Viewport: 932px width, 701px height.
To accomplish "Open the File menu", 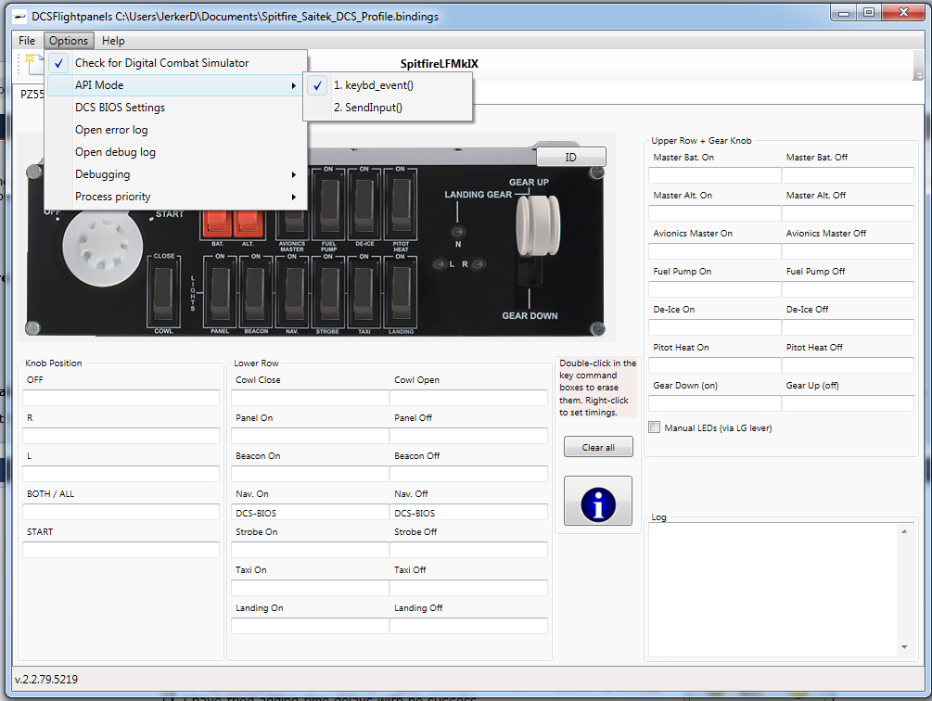I will [x=27, y=41].
